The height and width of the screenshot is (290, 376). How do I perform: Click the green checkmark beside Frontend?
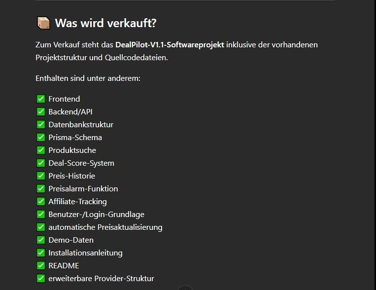[41, 99]
